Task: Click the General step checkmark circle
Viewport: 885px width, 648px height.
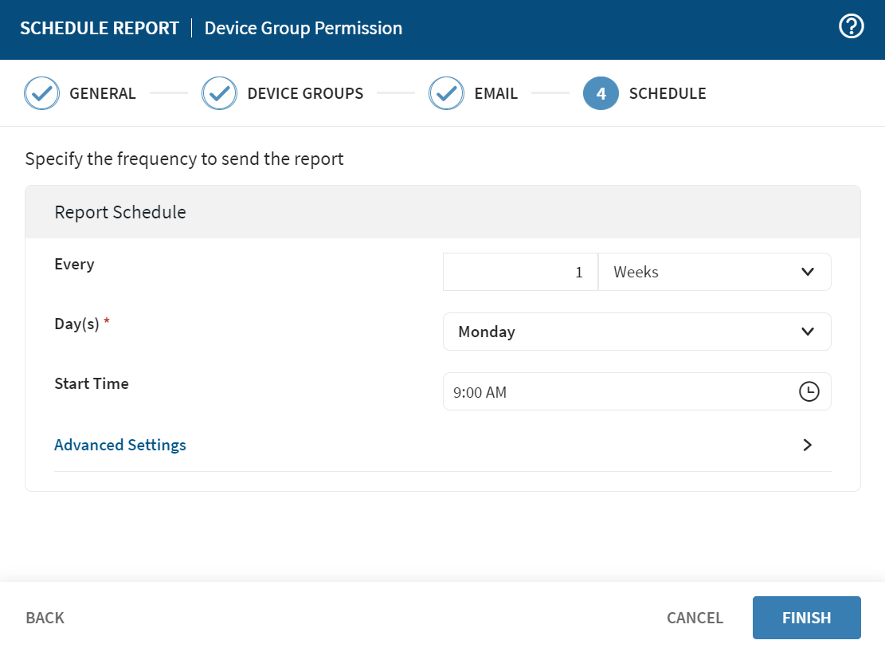Action: click(42, 93)
